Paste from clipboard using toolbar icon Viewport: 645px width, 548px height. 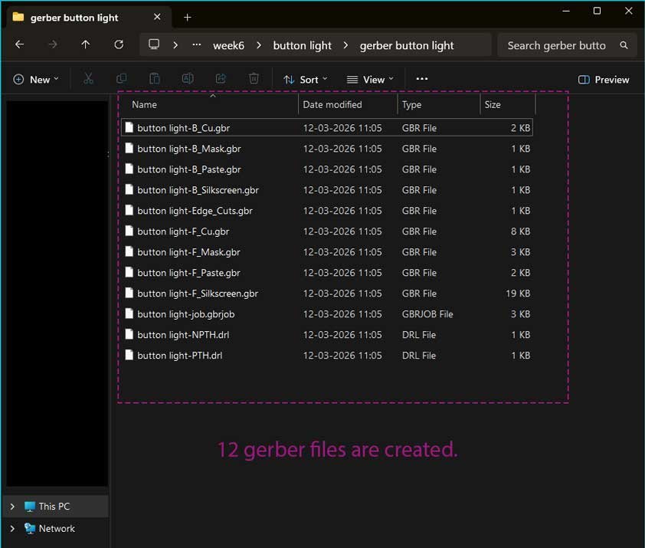[155, 78]
